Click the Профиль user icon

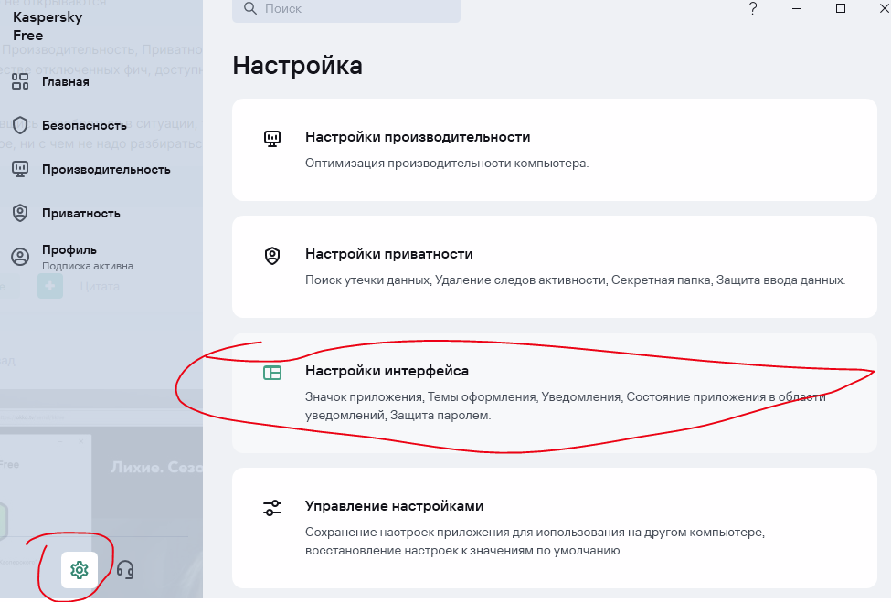(20, 257)
